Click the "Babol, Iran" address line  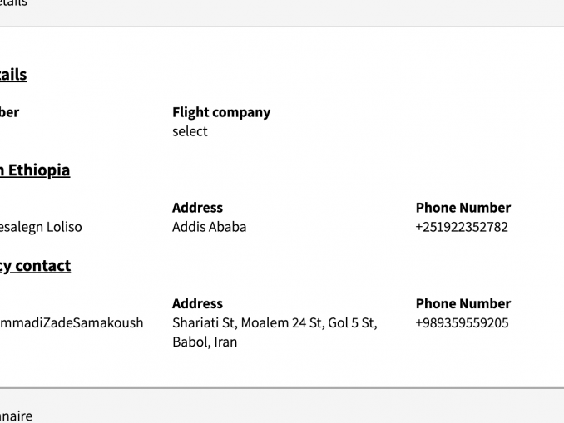point(205,342)
